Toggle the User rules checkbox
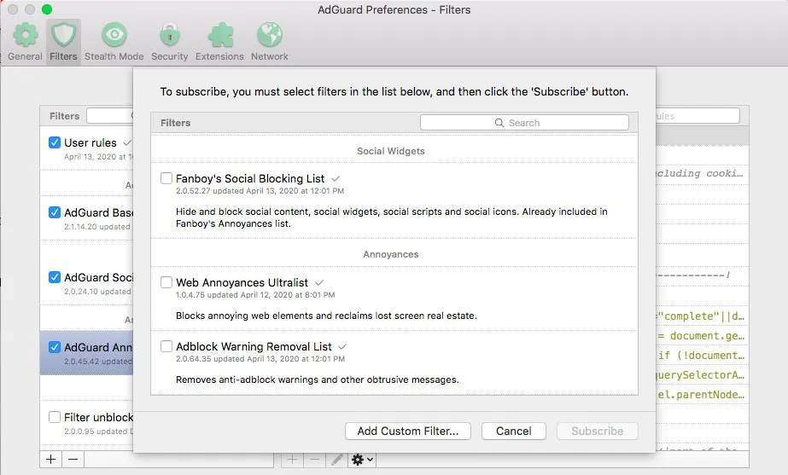788x475 pixels. (55, 142)
